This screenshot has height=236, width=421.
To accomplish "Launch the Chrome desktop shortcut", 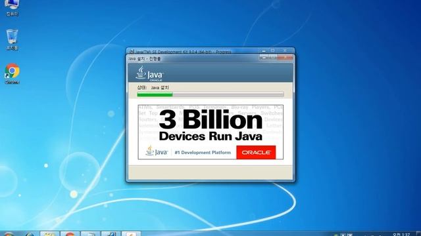I will (x=12, y=73).
